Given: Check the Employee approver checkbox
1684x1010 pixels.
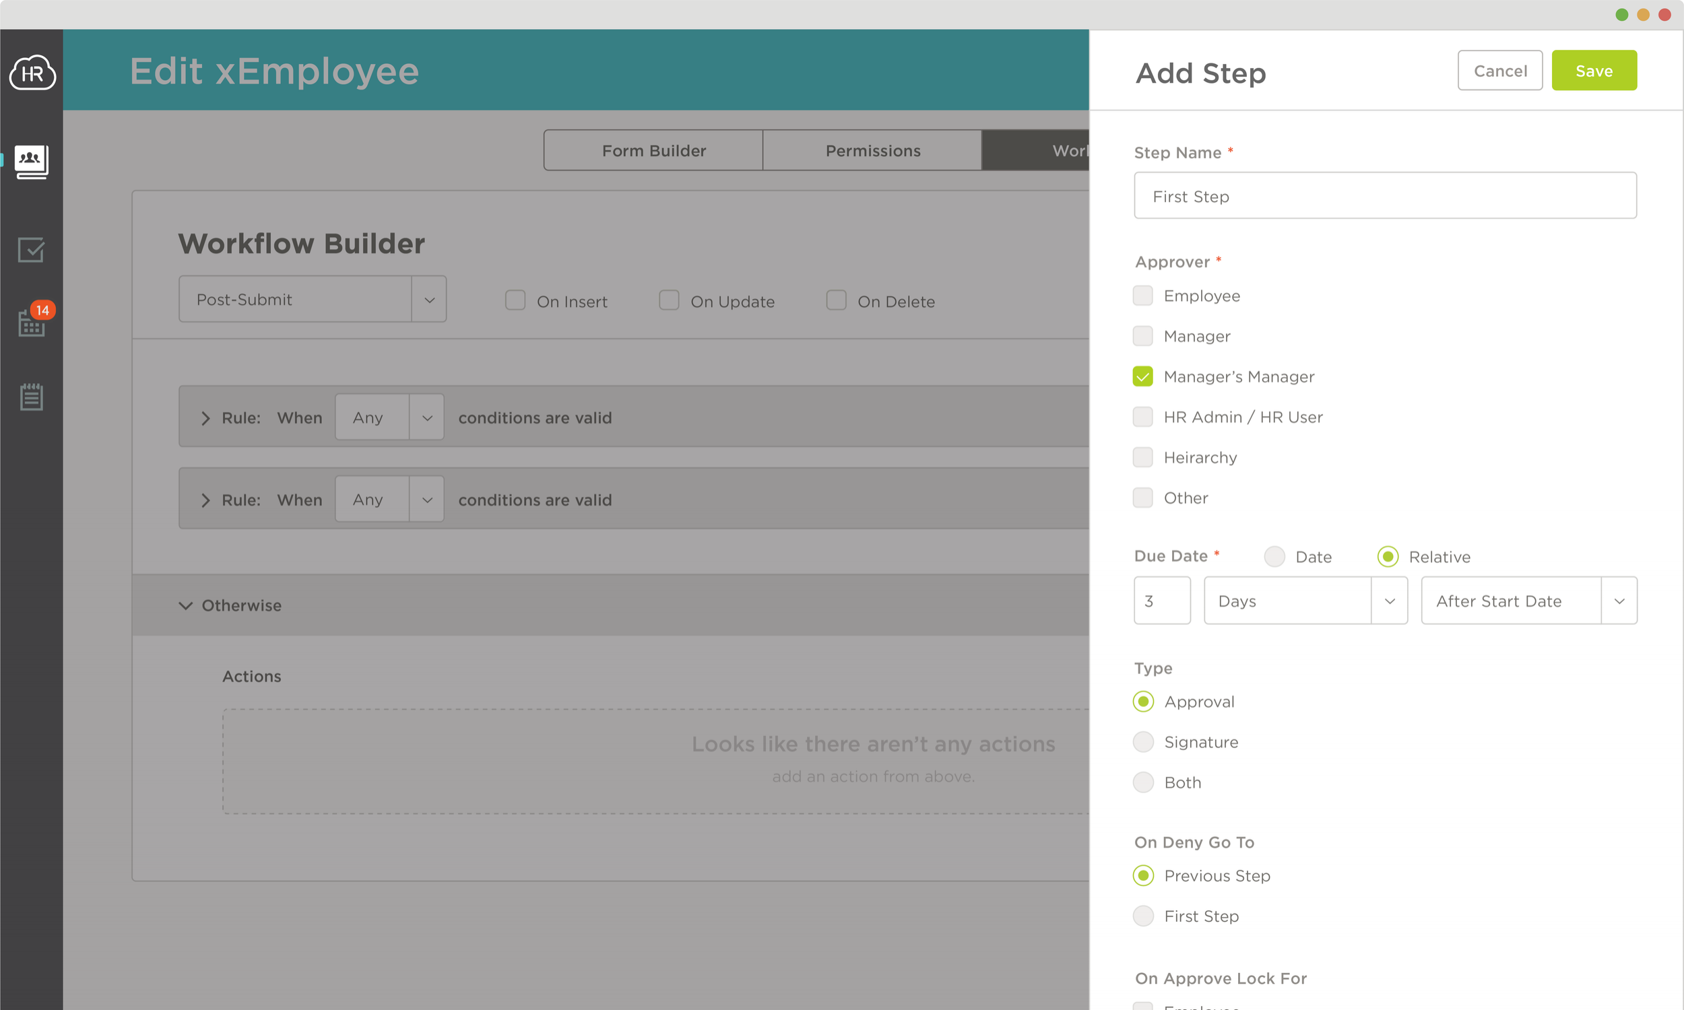Looking at the screenshot, I should pos(1143,296).
